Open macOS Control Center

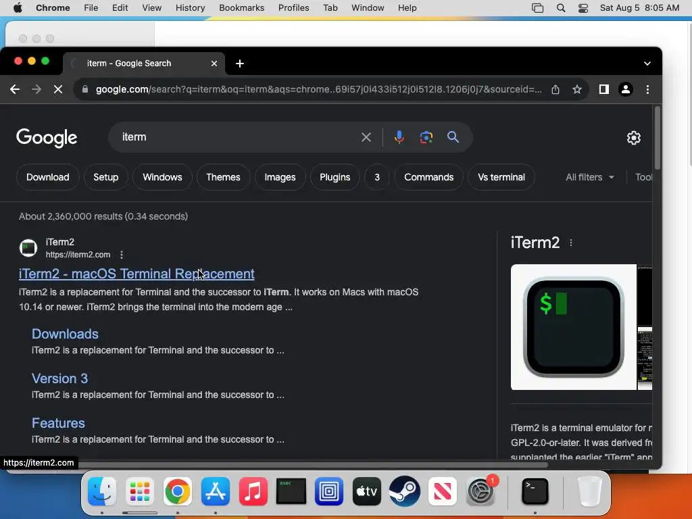coord(583,8)
